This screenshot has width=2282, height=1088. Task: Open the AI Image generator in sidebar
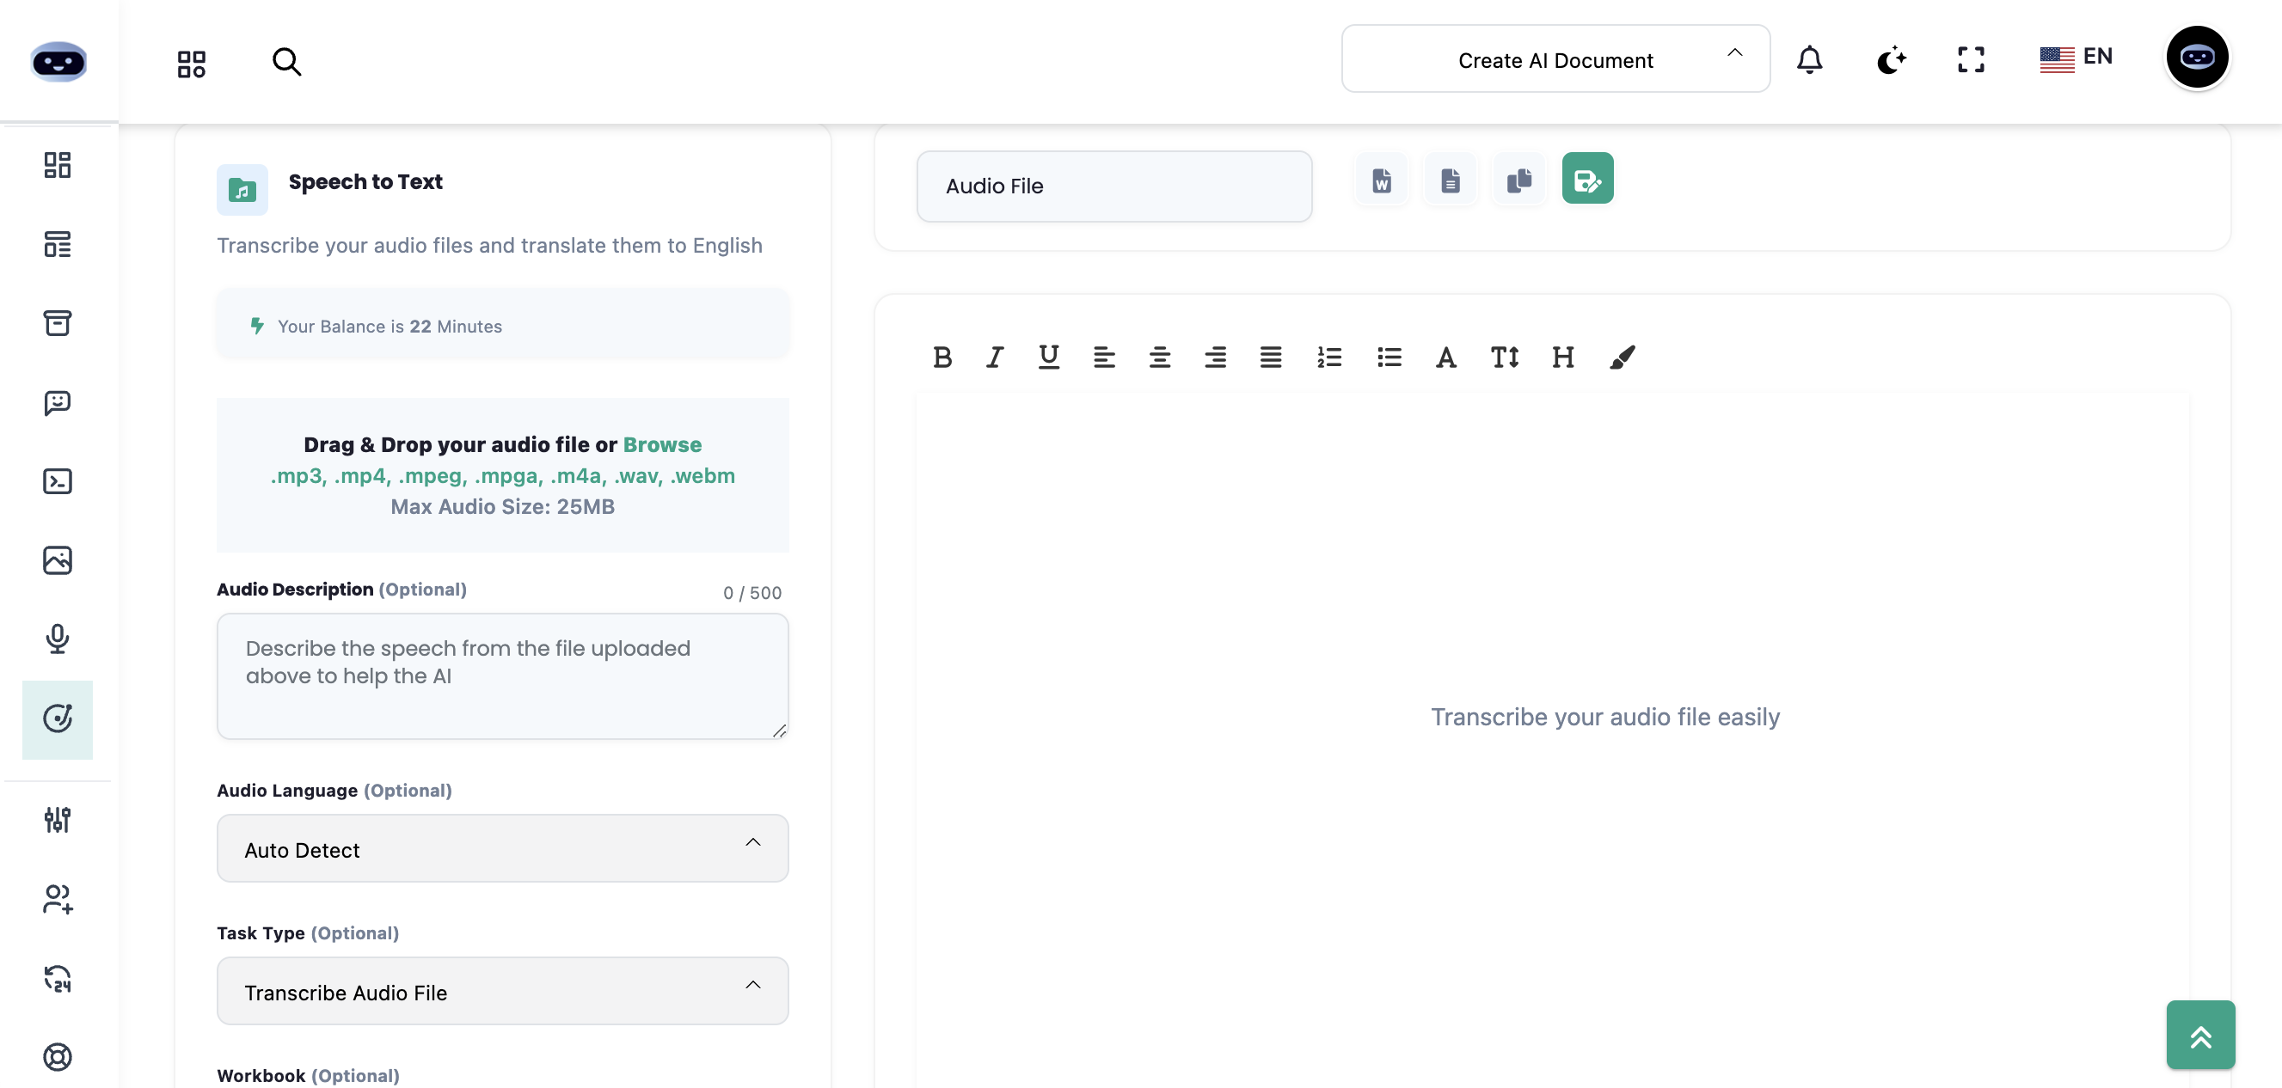coord(57,559)
